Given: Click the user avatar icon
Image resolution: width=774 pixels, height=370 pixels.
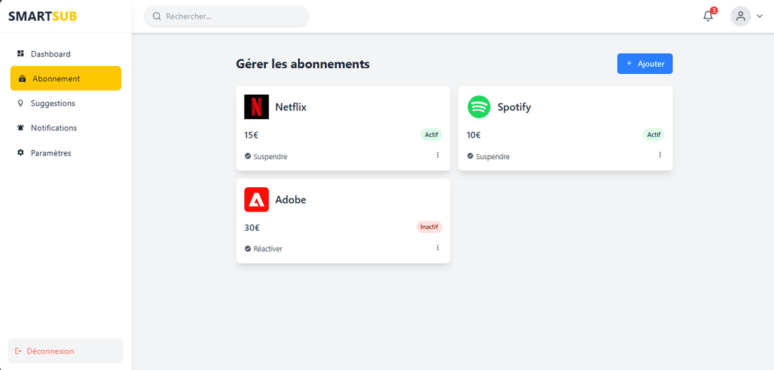Looking at the screenshot, I should 740,16.
